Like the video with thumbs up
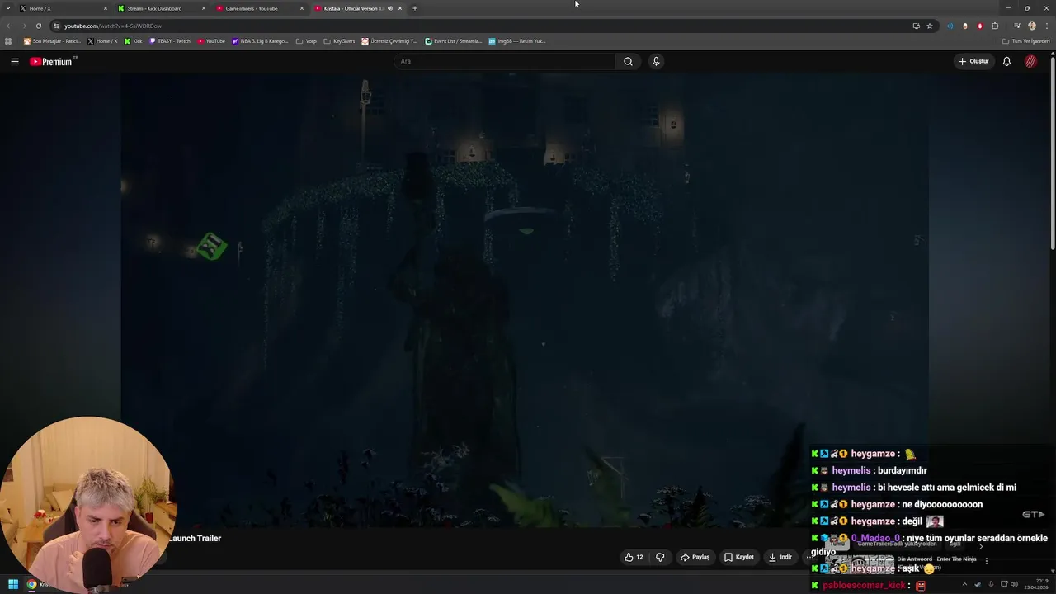 tap(634, 557)
